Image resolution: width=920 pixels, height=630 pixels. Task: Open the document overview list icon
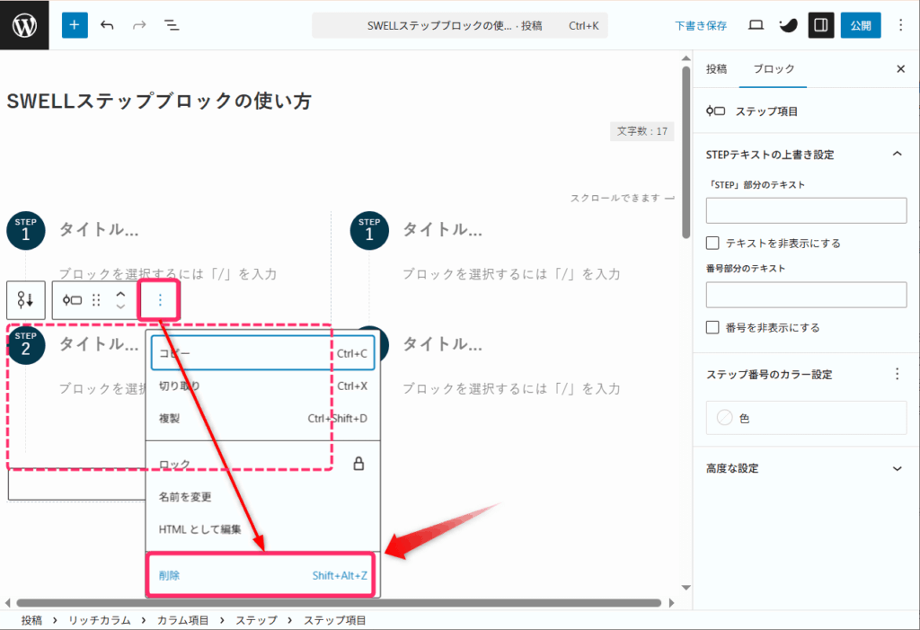click(x=171, y=25)
